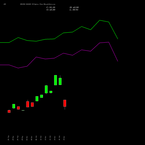
Task: Click the open value O: 43.30
Action: (x=51, y=10)
